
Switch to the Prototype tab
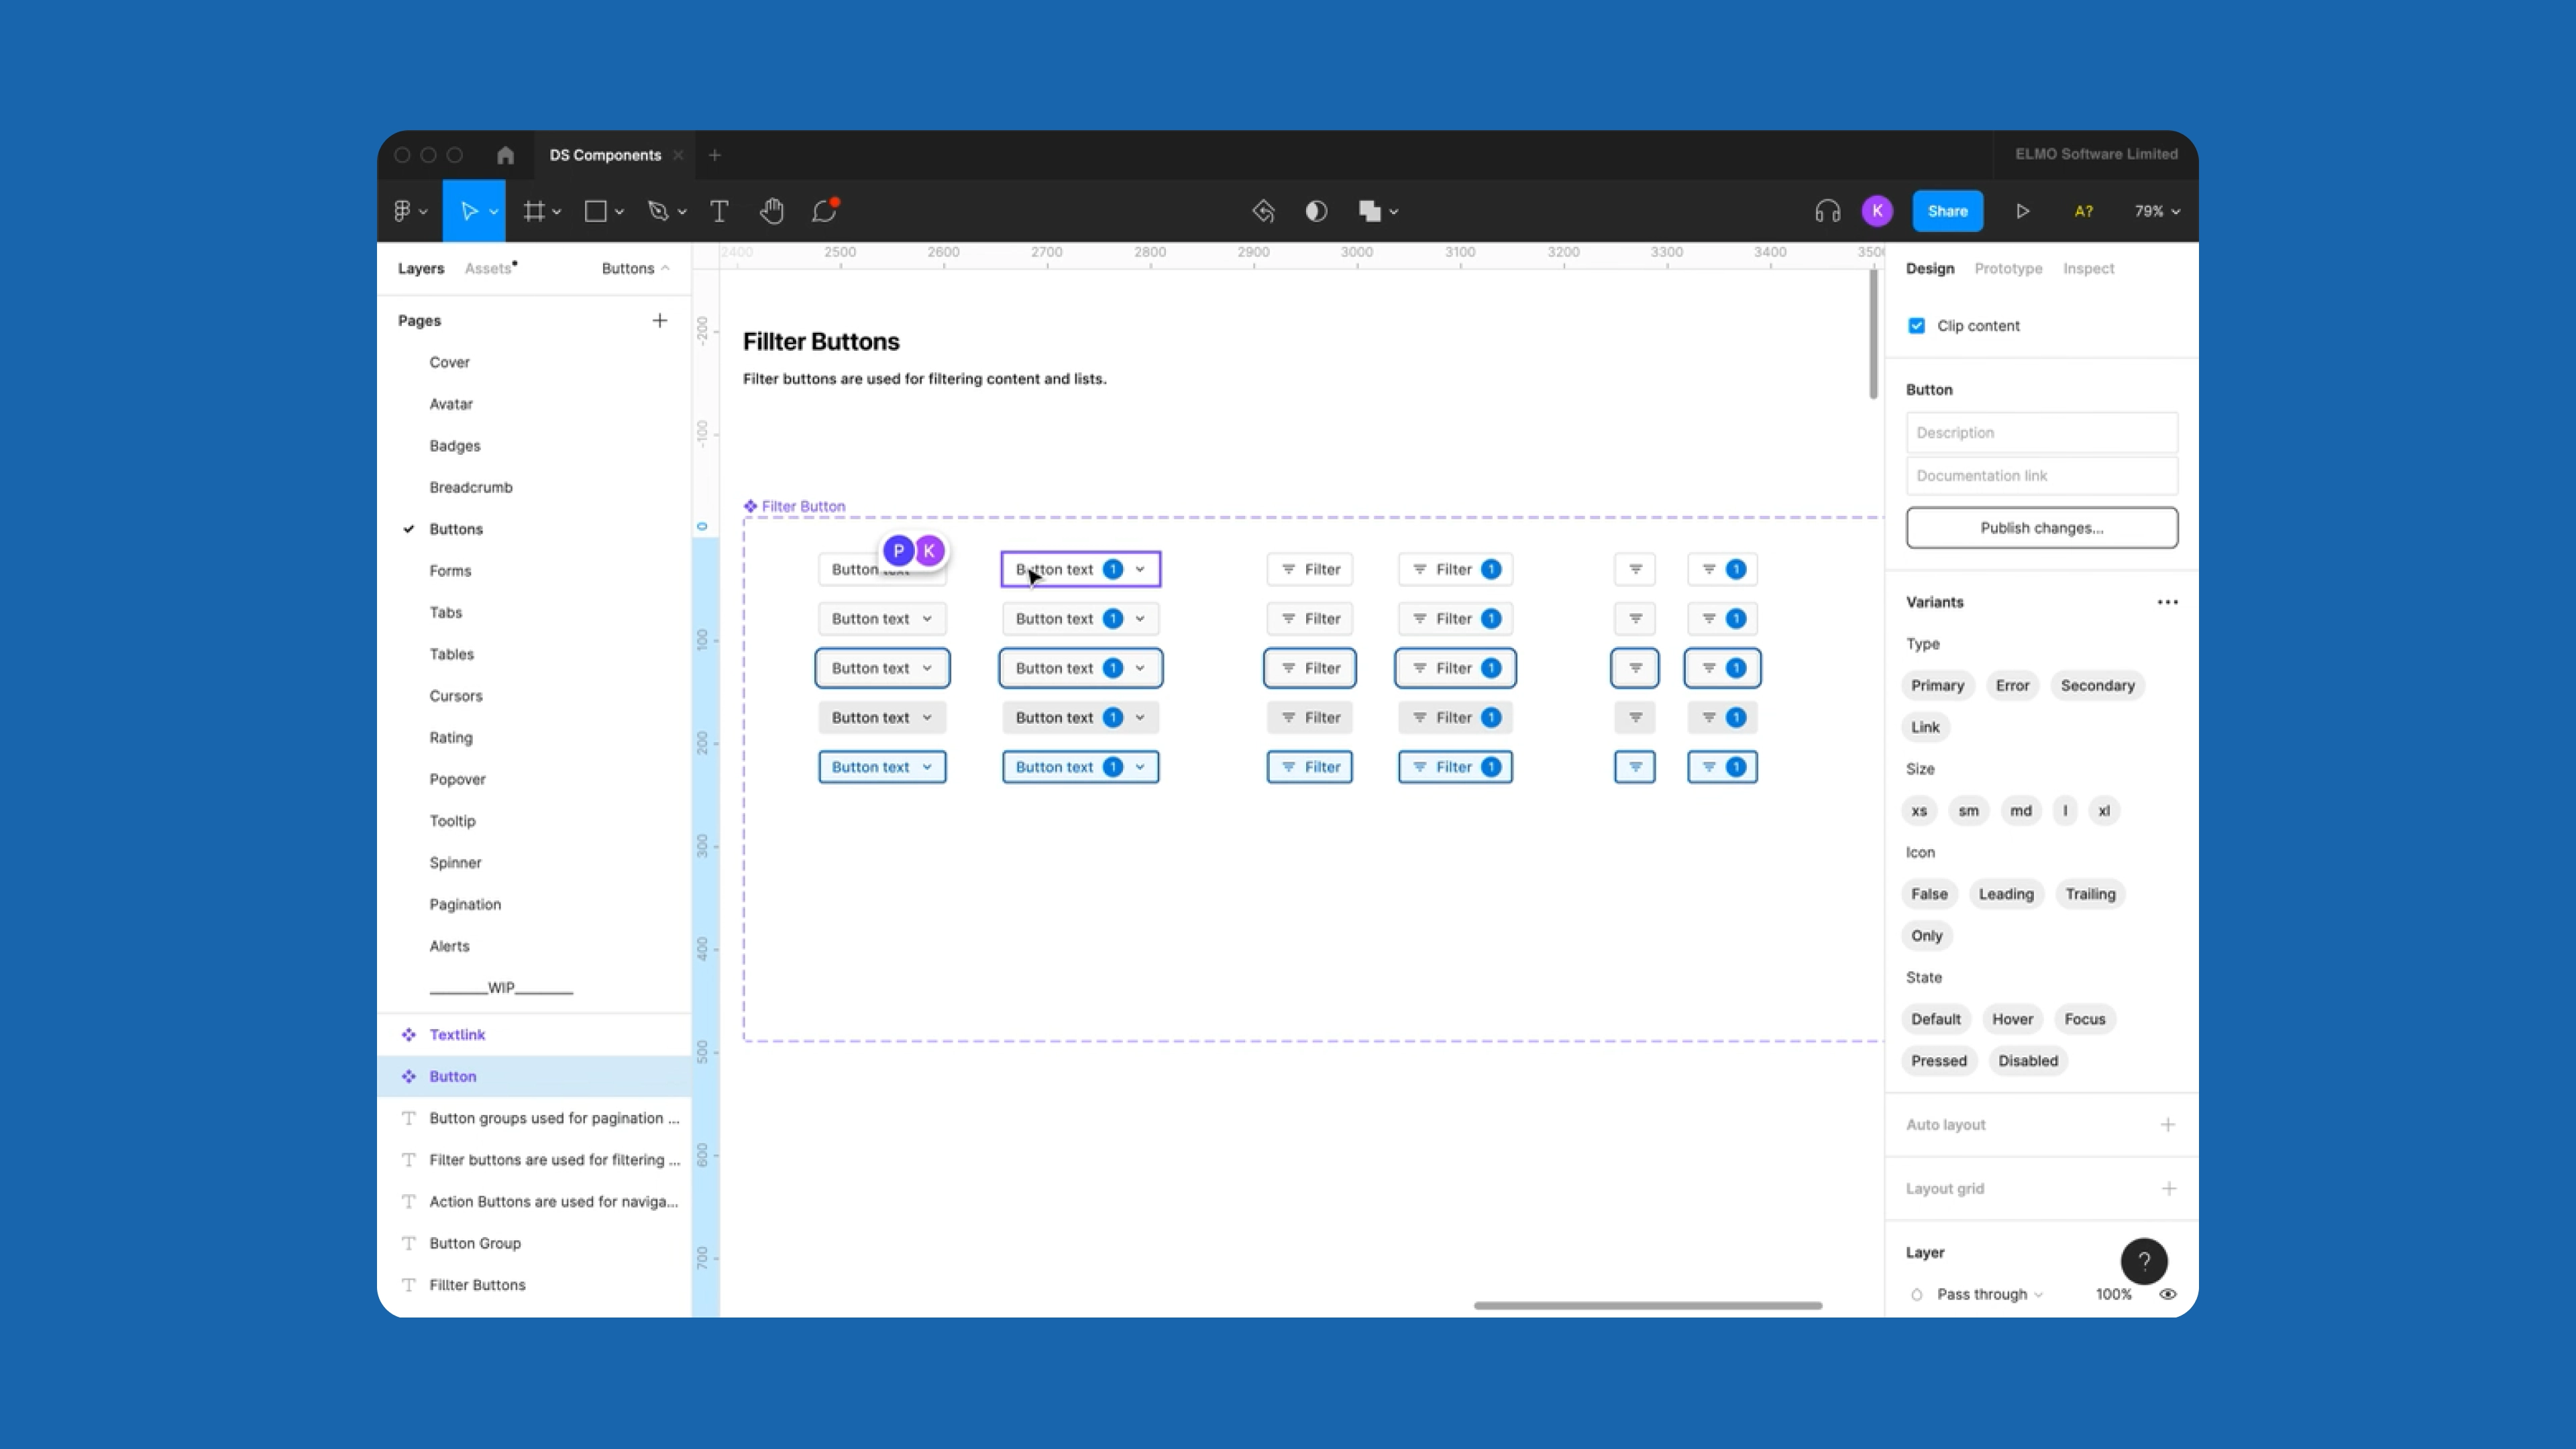2008,268
